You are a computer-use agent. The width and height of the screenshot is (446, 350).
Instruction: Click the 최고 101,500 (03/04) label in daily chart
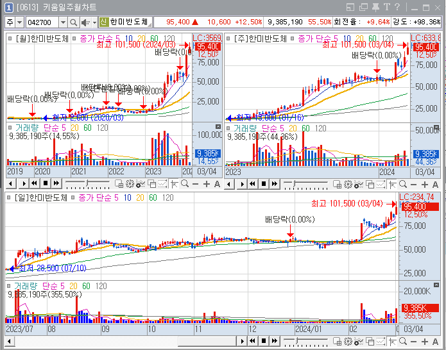pyautogui.click(x=347, y=203)
